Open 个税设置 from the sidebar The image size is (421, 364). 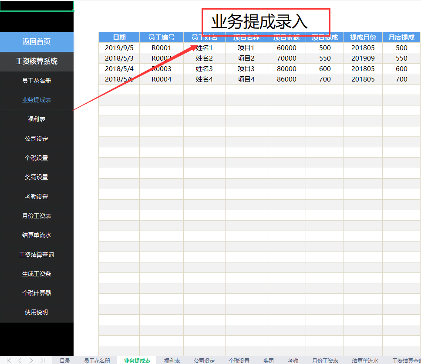[x=37, y=158]
